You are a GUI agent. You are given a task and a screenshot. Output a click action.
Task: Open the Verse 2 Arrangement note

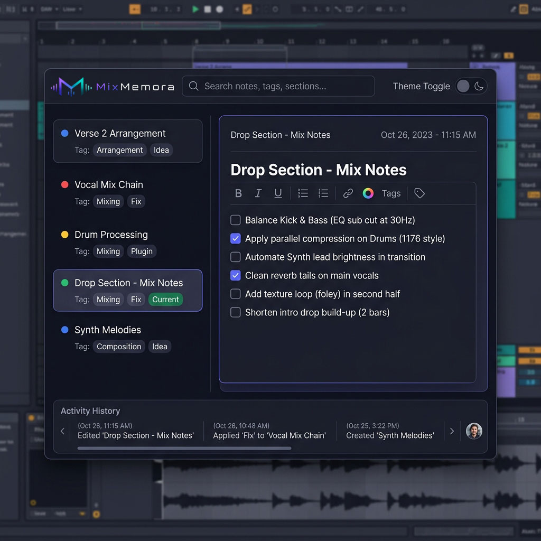(128, 141)
